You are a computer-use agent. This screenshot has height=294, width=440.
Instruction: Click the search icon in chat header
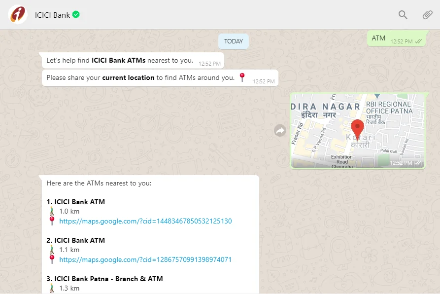tap(403, 15)
